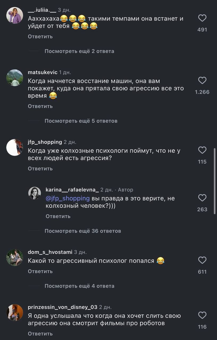This screenshot has width=217, height=340.
Task: View 4 more replies under dom_s_hvostami
Action: (79, 286)
